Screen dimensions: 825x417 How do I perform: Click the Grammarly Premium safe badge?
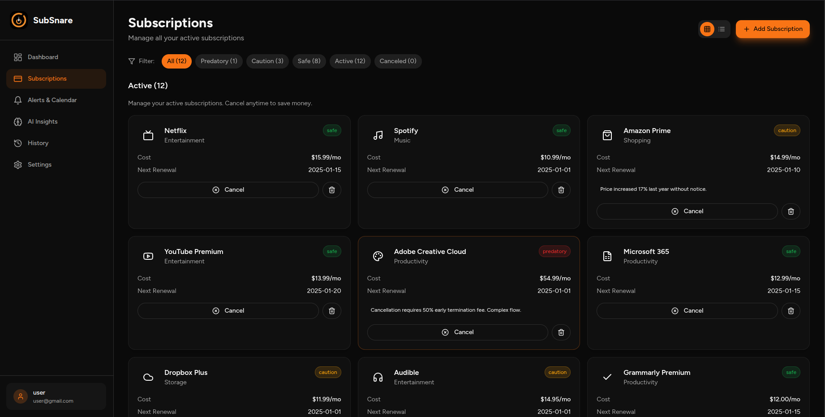(791, 372)
